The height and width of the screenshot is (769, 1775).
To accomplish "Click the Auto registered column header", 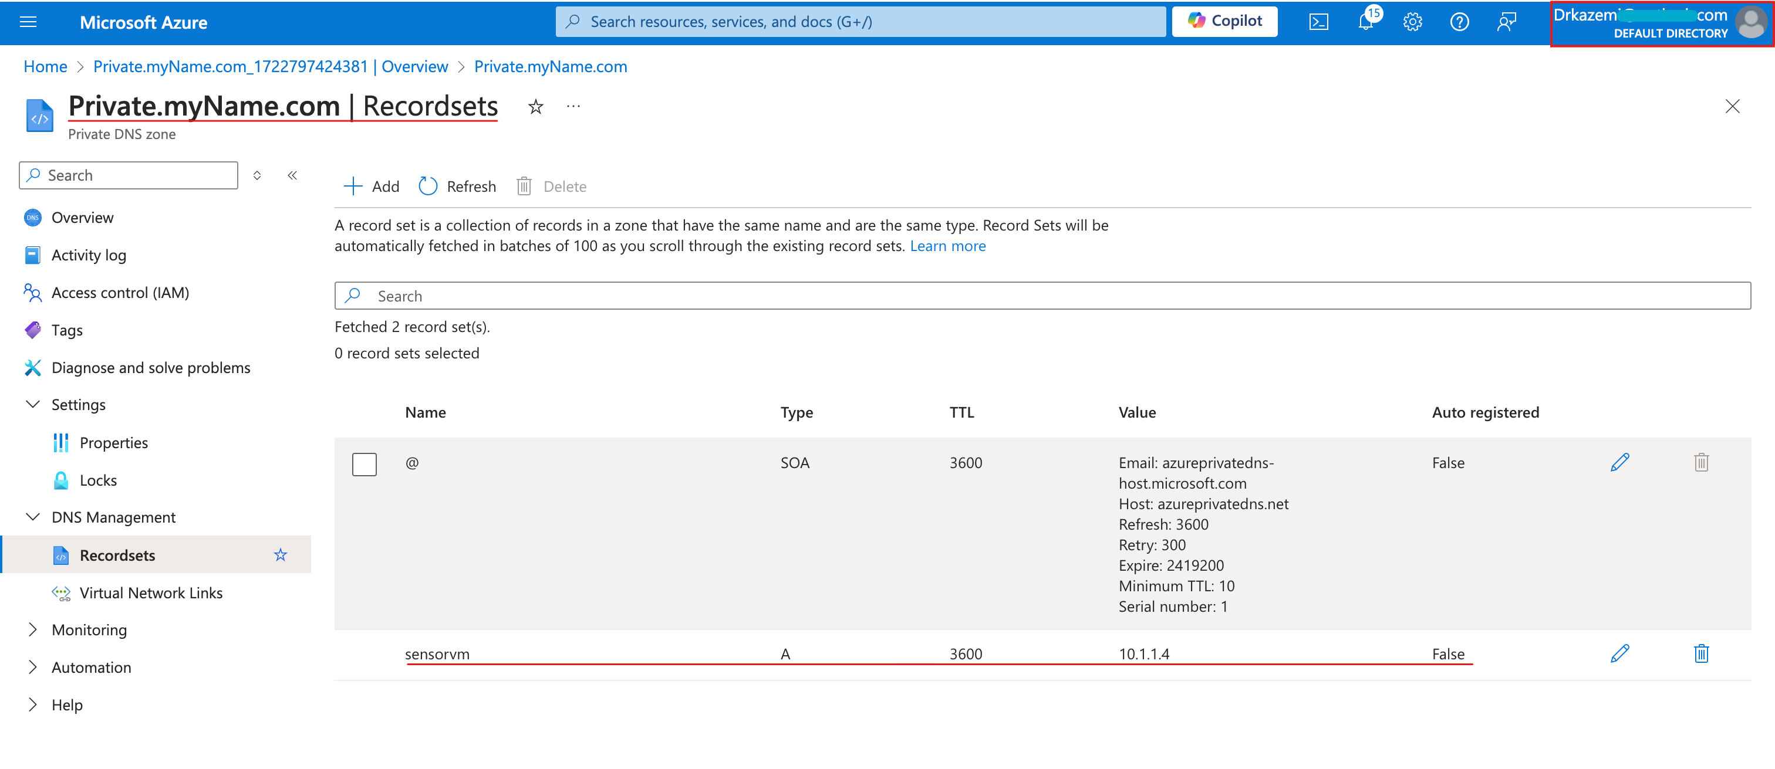I will click(1485, 412).
